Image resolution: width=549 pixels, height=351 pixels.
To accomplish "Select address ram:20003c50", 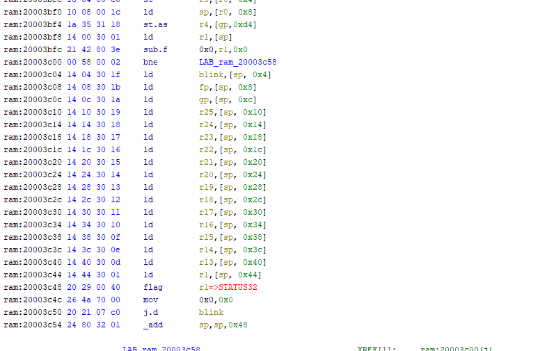I will [33, 312].
